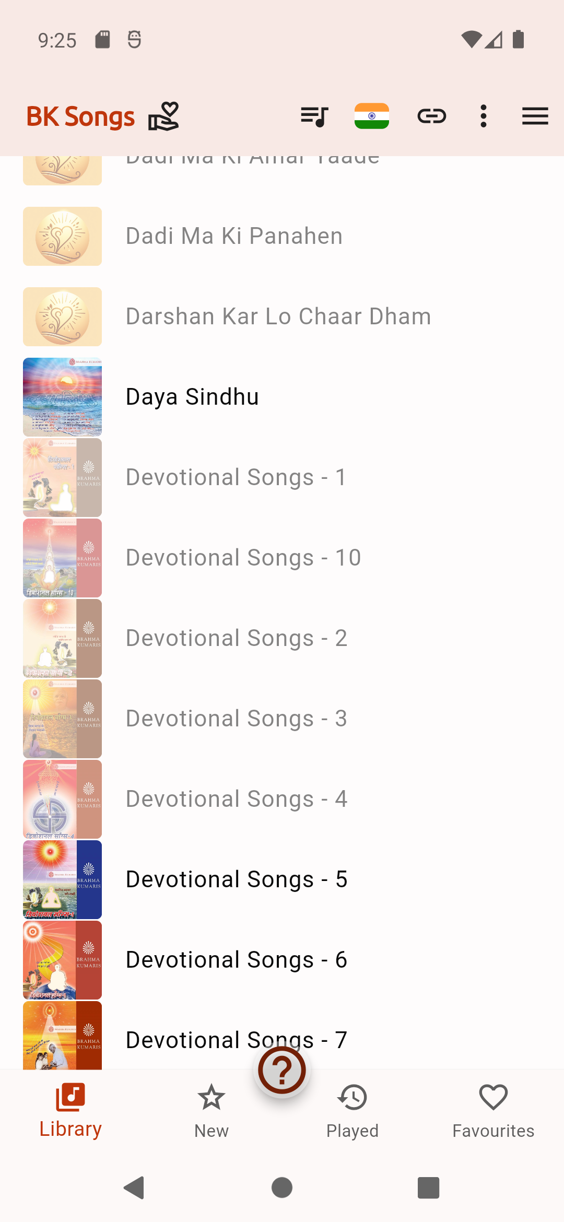
Task: Switch to the Library tab
Action: pos(70,1110)
